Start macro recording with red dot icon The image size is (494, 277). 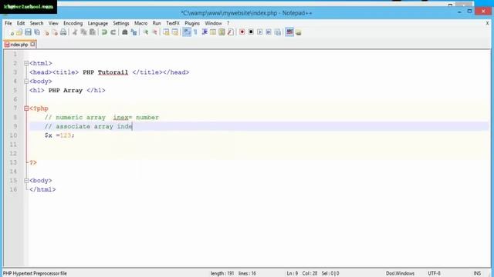tap(242, 32)
